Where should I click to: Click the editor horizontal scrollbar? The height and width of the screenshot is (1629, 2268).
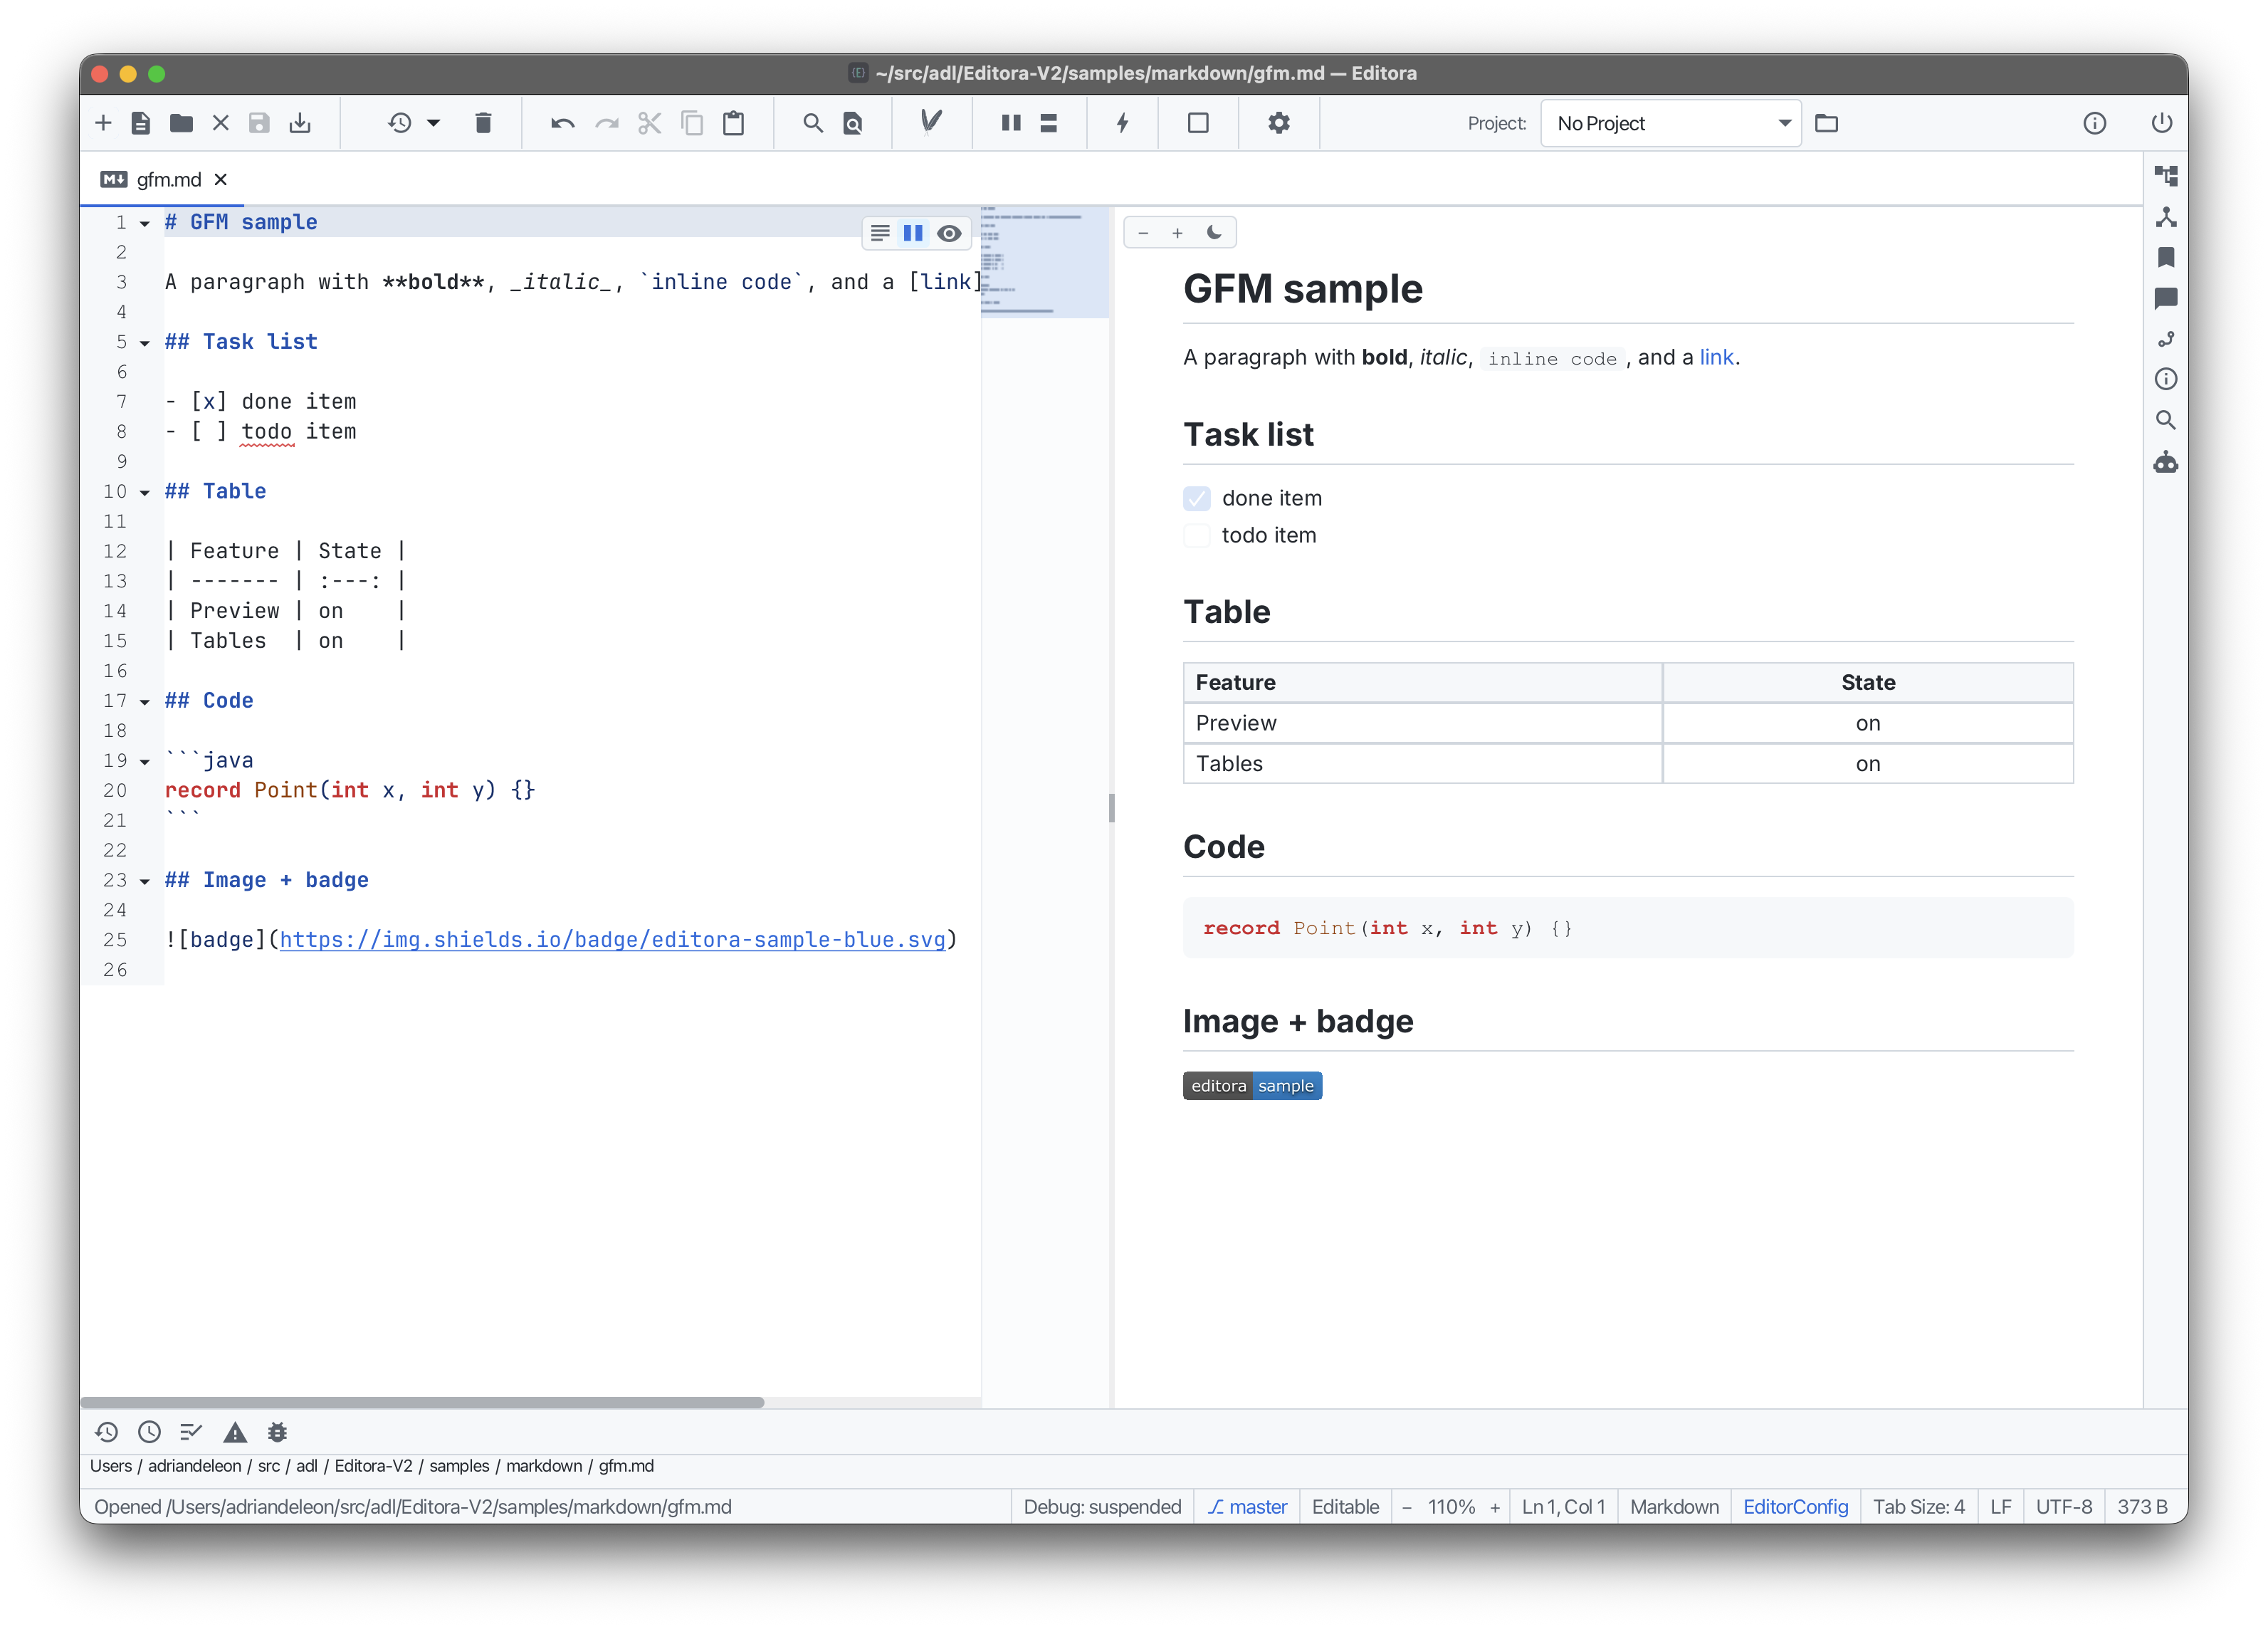click(422, 1402)
